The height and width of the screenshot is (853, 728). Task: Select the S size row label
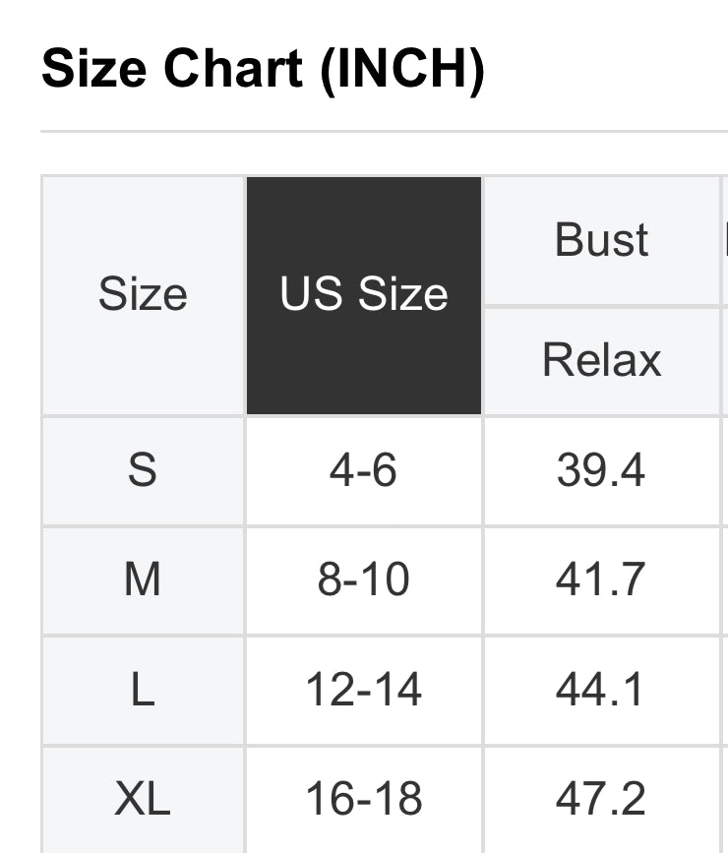pyautogui.click(x=143, y=470)
